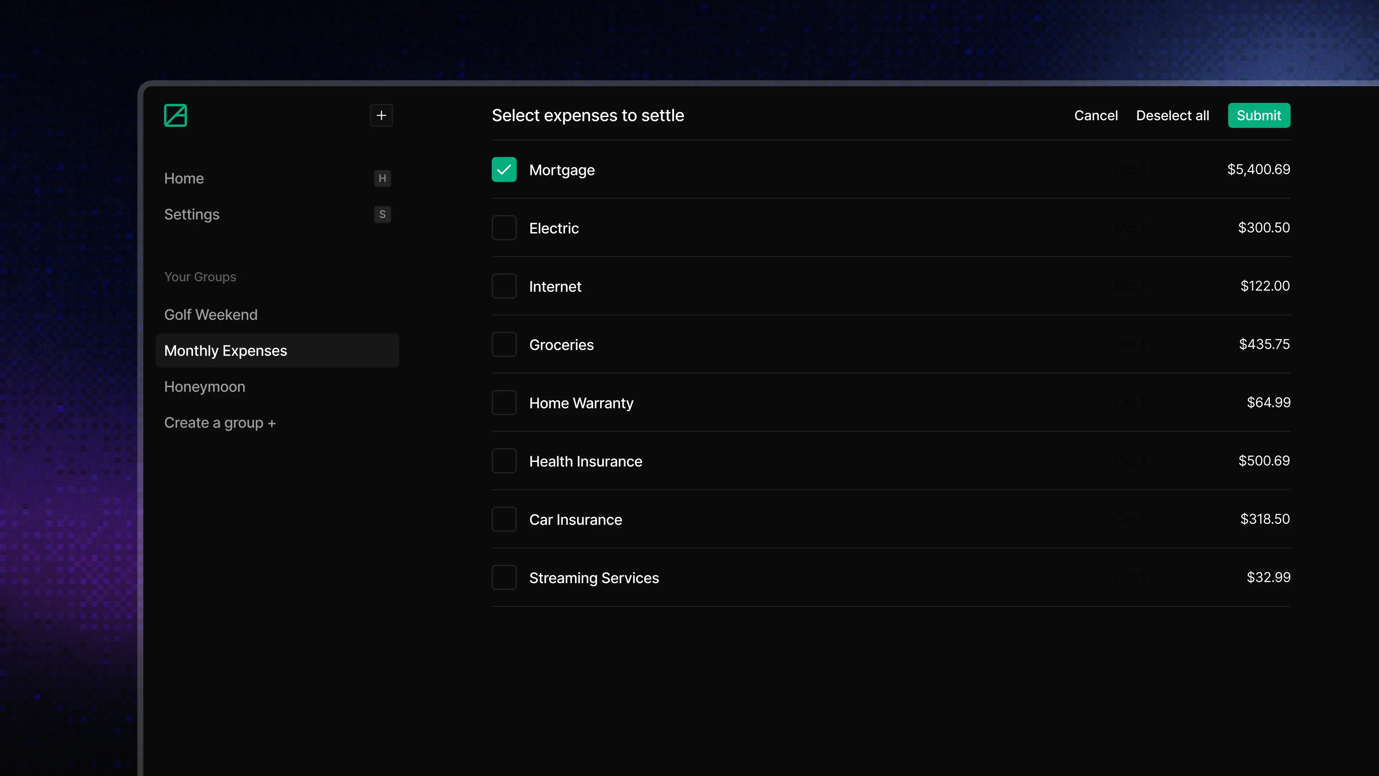
Task: Enable the Home Warranty checkbox
Action: 504,403
